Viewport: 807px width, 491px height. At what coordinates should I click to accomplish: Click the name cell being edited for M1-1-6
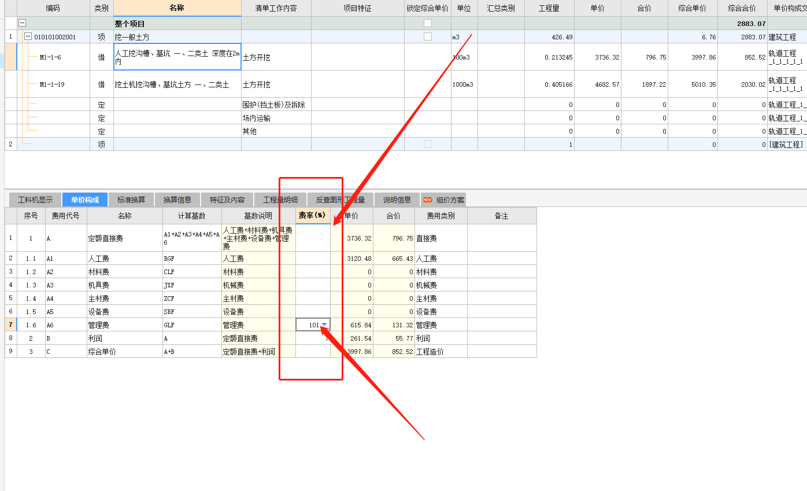click(177, 57)
